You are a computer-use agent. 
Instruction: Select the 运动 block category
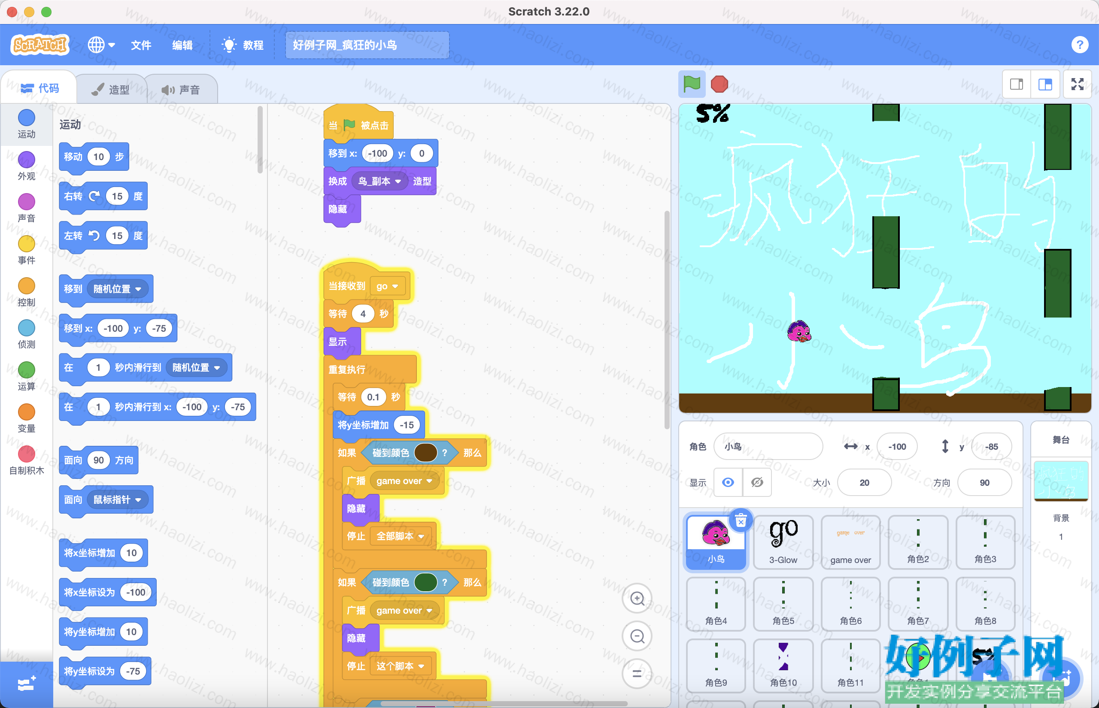[26, 123]
